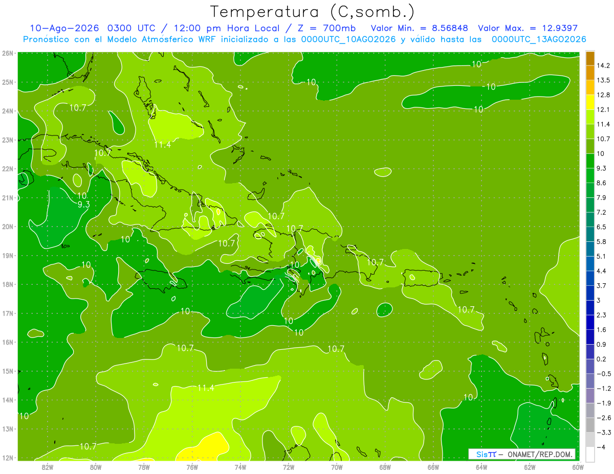Click the '24N' latitude label
Image resolution: width=614 pixels, height=474 pixels.
point(7,111)
